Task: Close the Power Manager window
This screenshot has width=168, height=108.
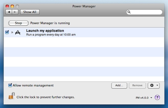Action: pyautogui.click(x=7, y=6)
